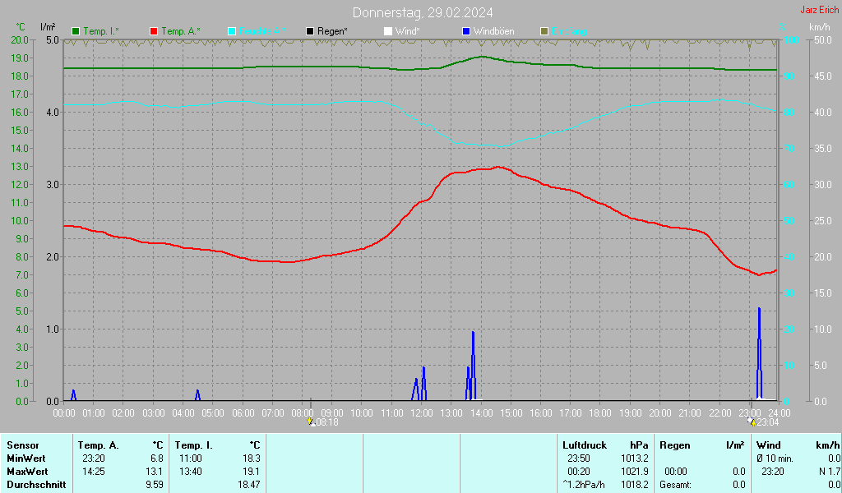
Task: Click the blue gust spike before 14:00
Action: (473, 366)
